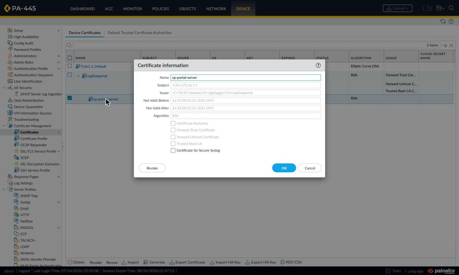Tick the Trusted Root CA checkbox
The height and width of the screenshot is (275, 459).
click(173, 144)
